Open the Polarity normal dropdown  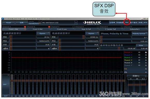point(140,34)
